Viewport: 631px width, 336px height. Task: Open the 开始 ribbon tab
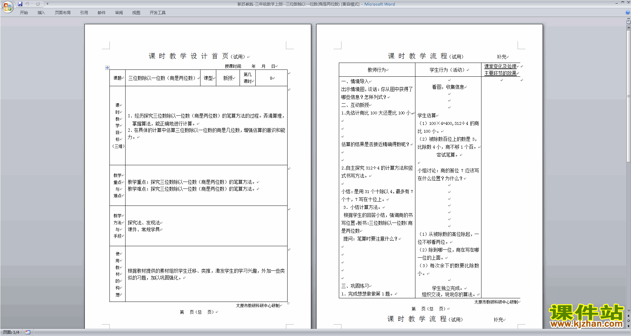24,13
